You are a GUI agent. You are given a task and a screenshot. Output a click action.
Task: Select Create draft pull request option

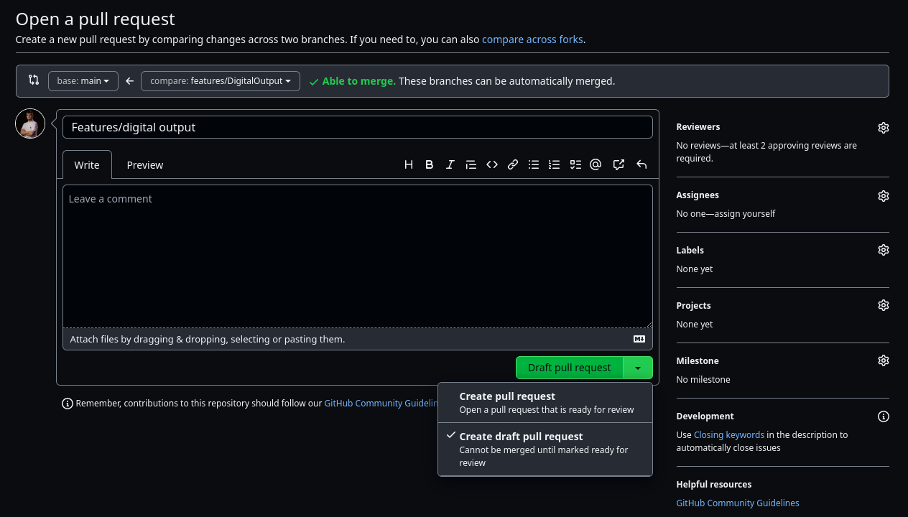545,449
